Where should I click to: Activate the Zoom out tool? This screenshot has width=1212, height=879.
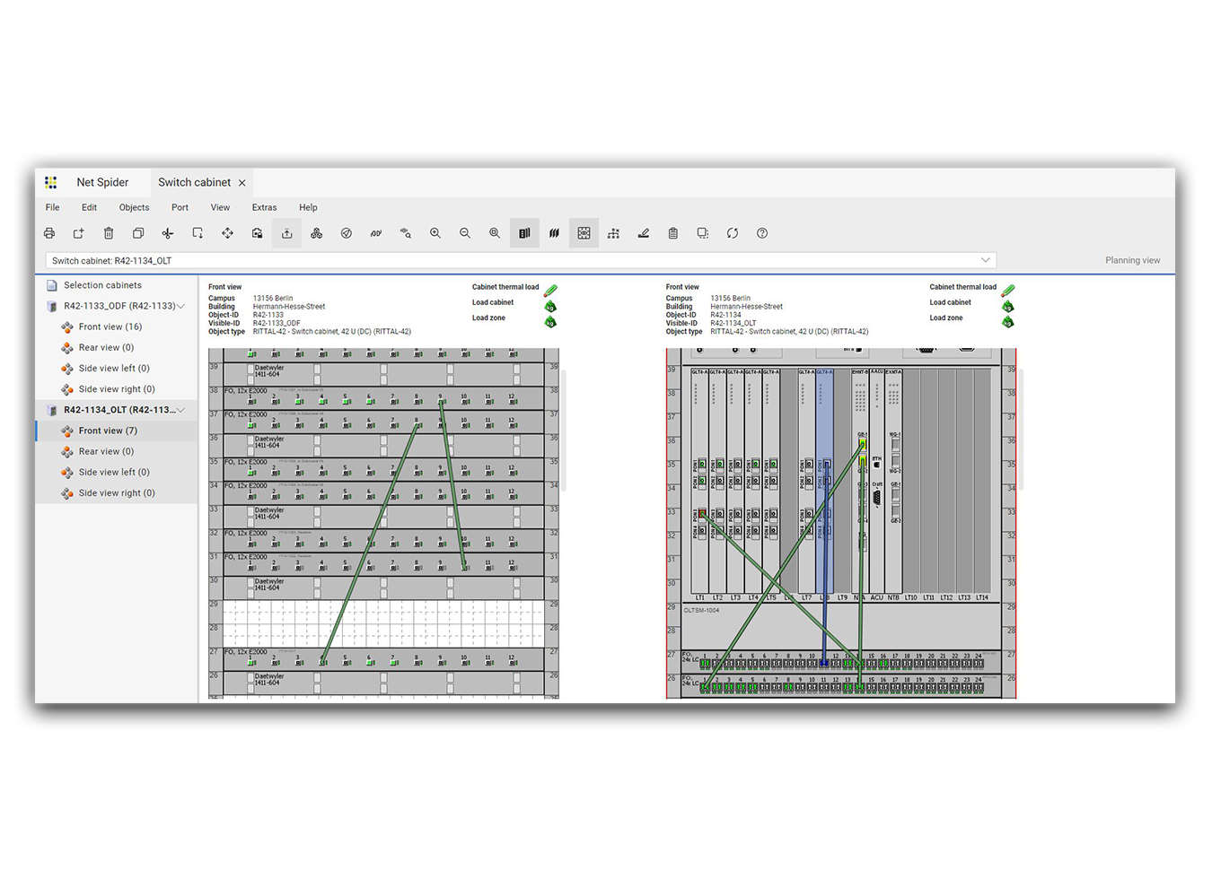(465, 232)
